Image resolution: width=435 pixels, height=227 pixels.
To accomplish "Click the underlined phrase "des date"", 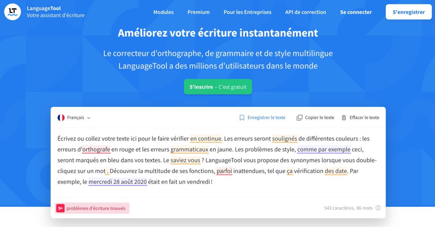I will click(x=336, y=171).
